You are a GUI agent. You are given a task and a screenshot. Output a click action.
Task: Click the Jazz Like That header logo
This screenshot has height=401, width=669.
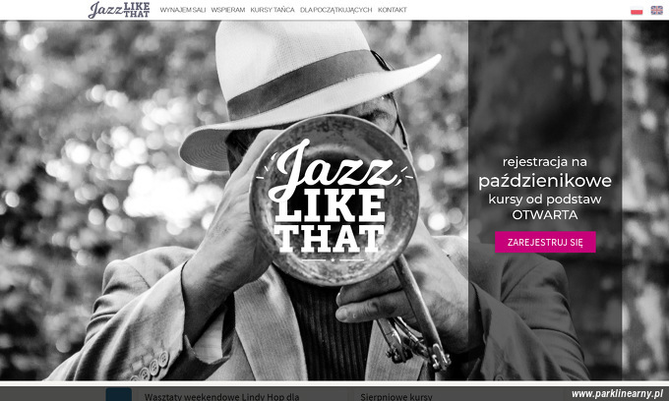[119, 10]
